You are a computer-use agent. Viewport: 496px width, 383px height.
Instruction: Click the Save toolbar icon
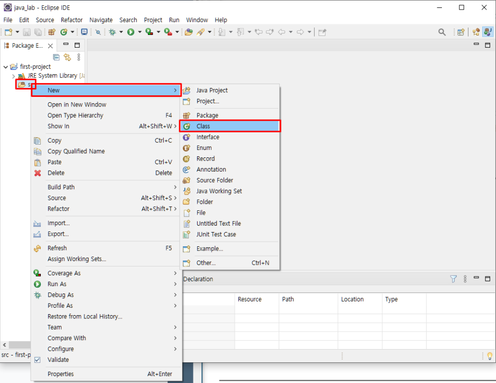[x=27, y=32]
